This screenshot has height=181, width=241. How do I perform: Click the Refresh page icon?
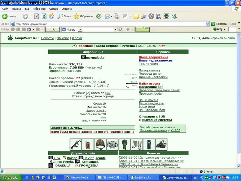[x=44, y=16]
